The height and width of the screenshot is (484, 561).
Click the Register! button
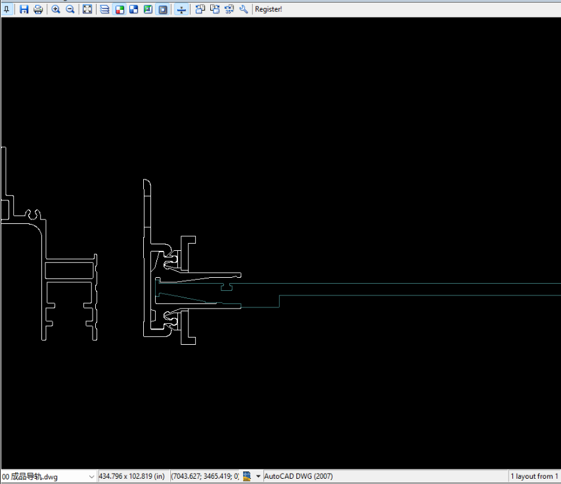point(269,9)
